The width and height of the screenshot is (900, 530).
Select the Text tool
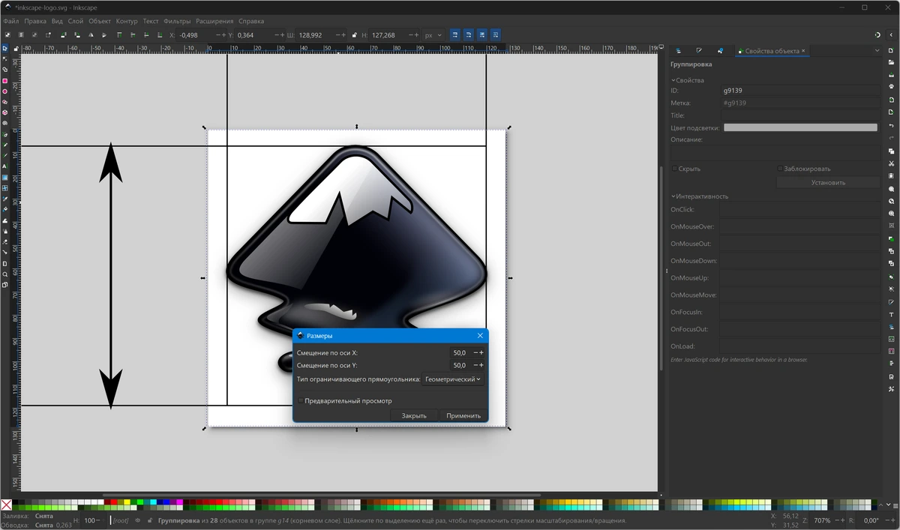tap(4, 166)
